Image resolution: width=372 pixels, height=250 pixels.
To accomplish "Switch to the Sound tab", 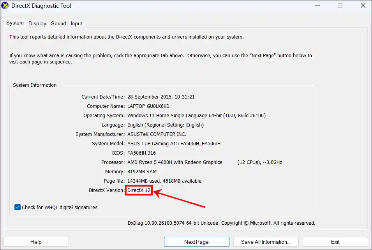I will tap(58, 23).
